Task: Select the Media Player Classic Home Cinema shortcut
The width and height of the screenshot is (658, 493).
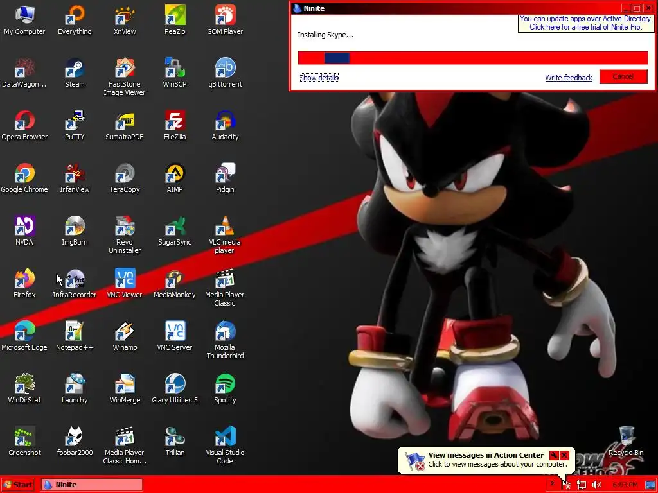Action: (x=125, y=445)
